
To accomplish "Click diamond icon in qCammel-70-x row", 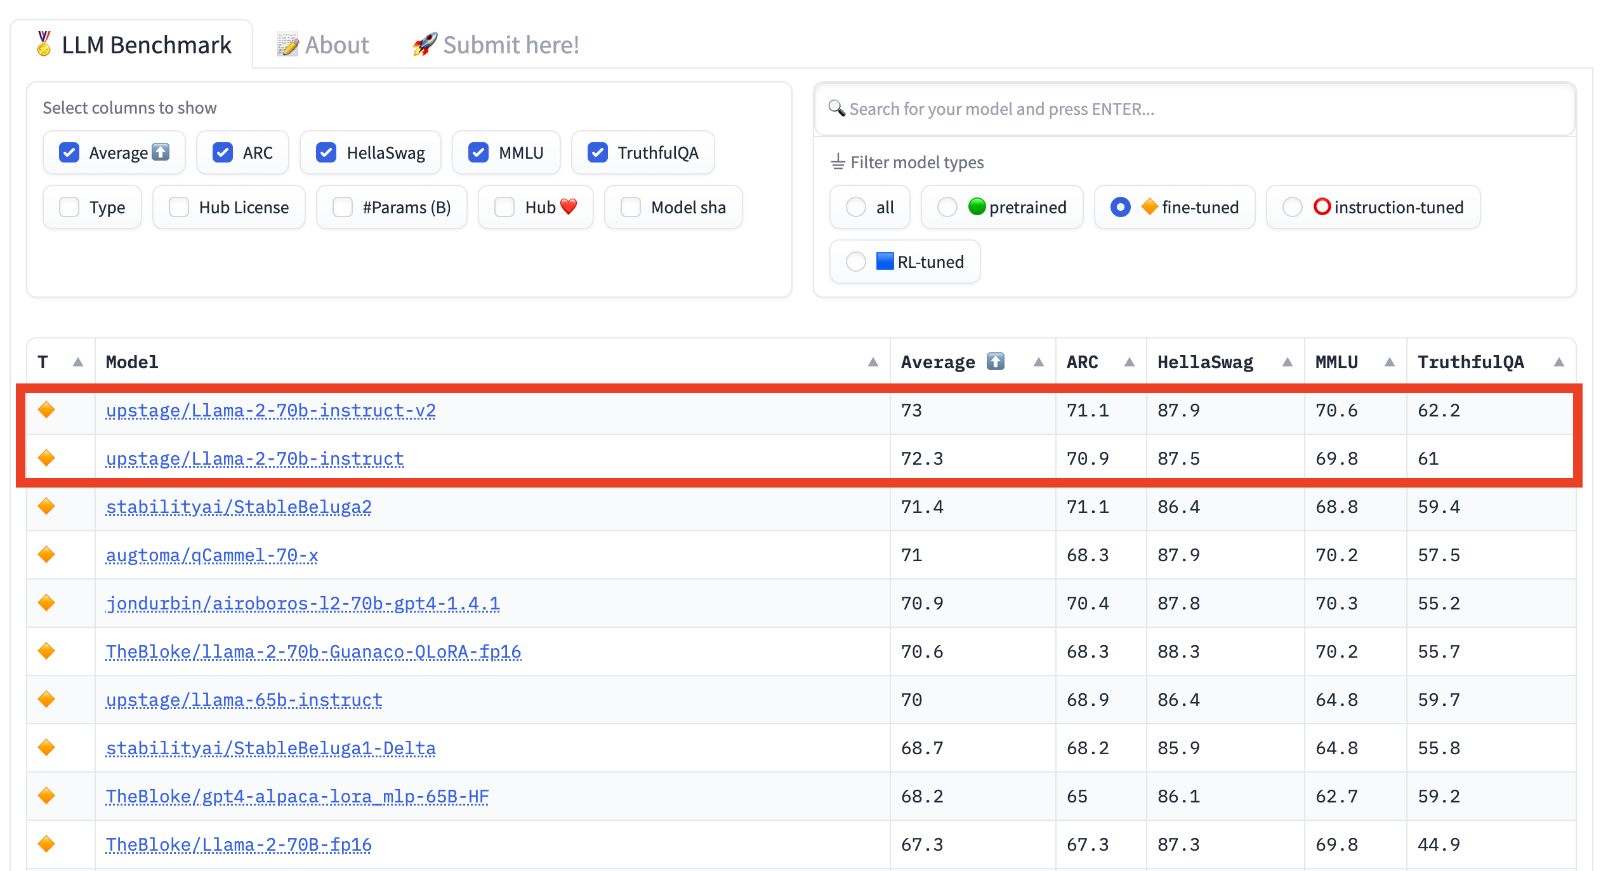I will point(46,555).
